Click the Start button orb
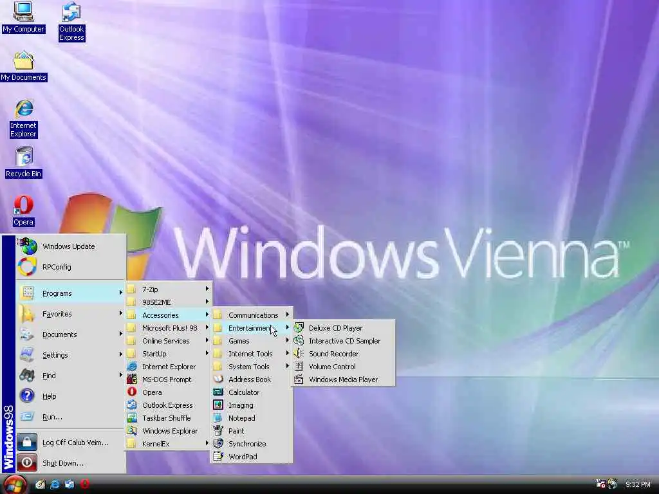Screen dimensions: 659x494 pos(15,485)
